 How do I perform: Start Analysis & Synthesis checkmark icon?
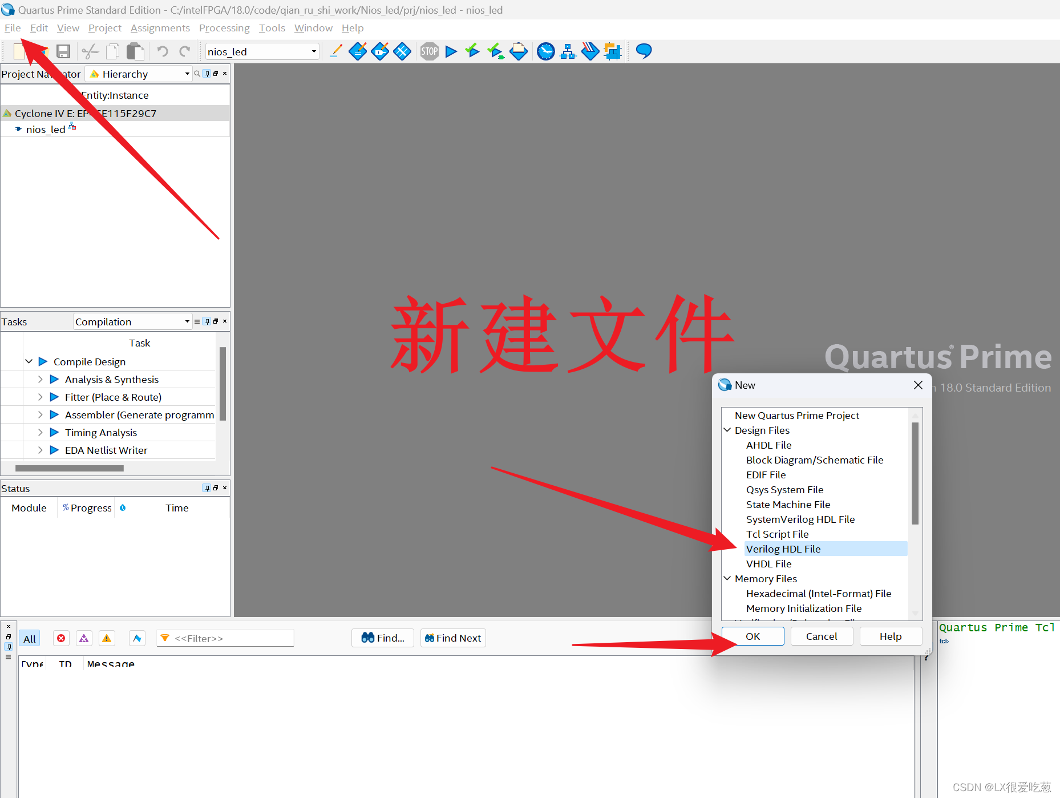coord(472,51)
